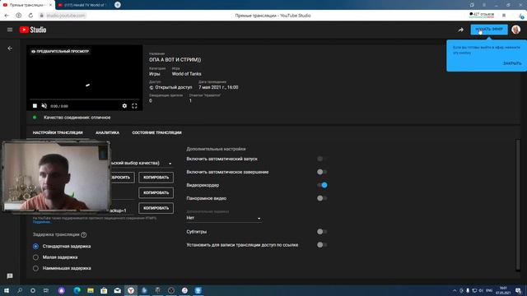Select Малая задержка radio option
Viewport: 527px width, 296px height.
(35, 257)
